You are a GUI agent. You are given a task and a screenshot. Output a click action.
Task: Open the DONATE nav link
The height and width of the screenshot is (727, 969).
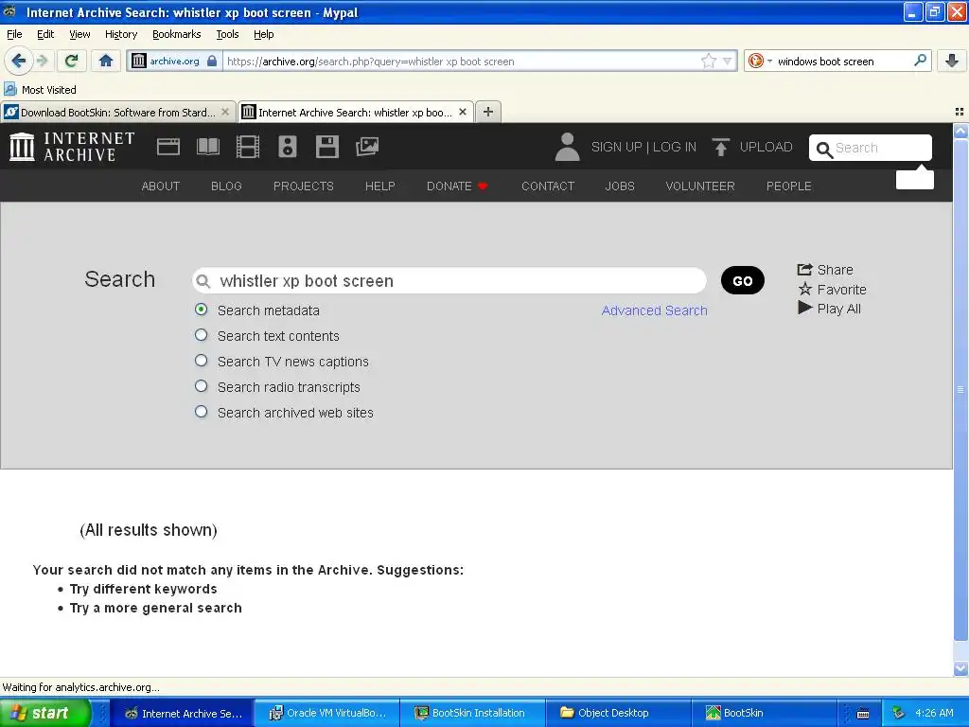point(457,186)
